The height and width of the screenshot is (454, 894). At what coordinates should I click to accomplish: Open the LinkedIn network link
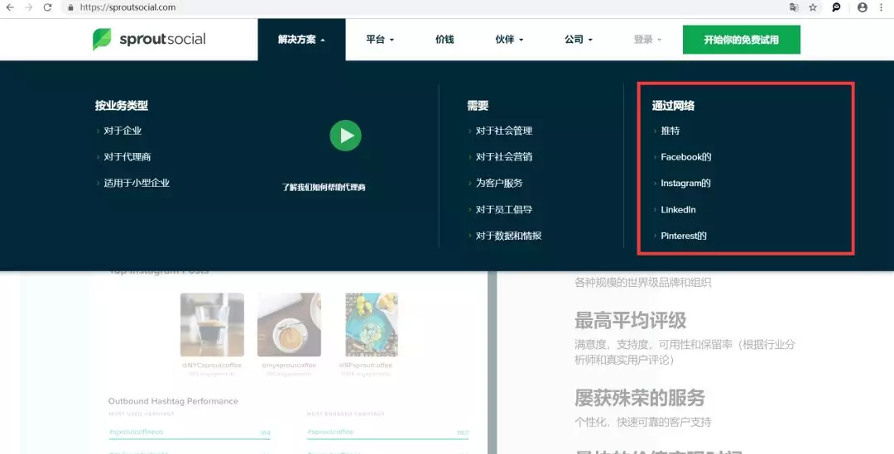tap(678, 209)
